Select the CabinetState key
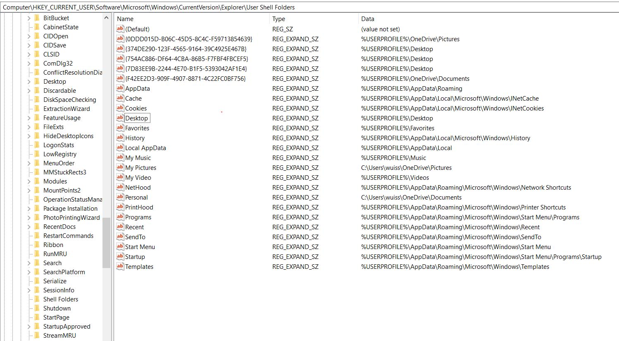 click(61, 27)
